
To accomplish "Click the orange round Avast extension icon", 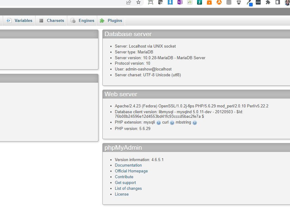I will (219, 2).
